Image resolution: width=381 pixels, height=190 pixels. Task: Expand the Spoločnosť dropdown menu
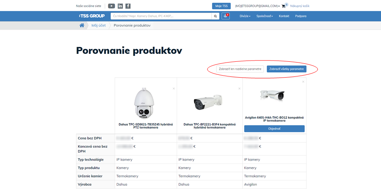pyautogui.click(x=264, y=16)
